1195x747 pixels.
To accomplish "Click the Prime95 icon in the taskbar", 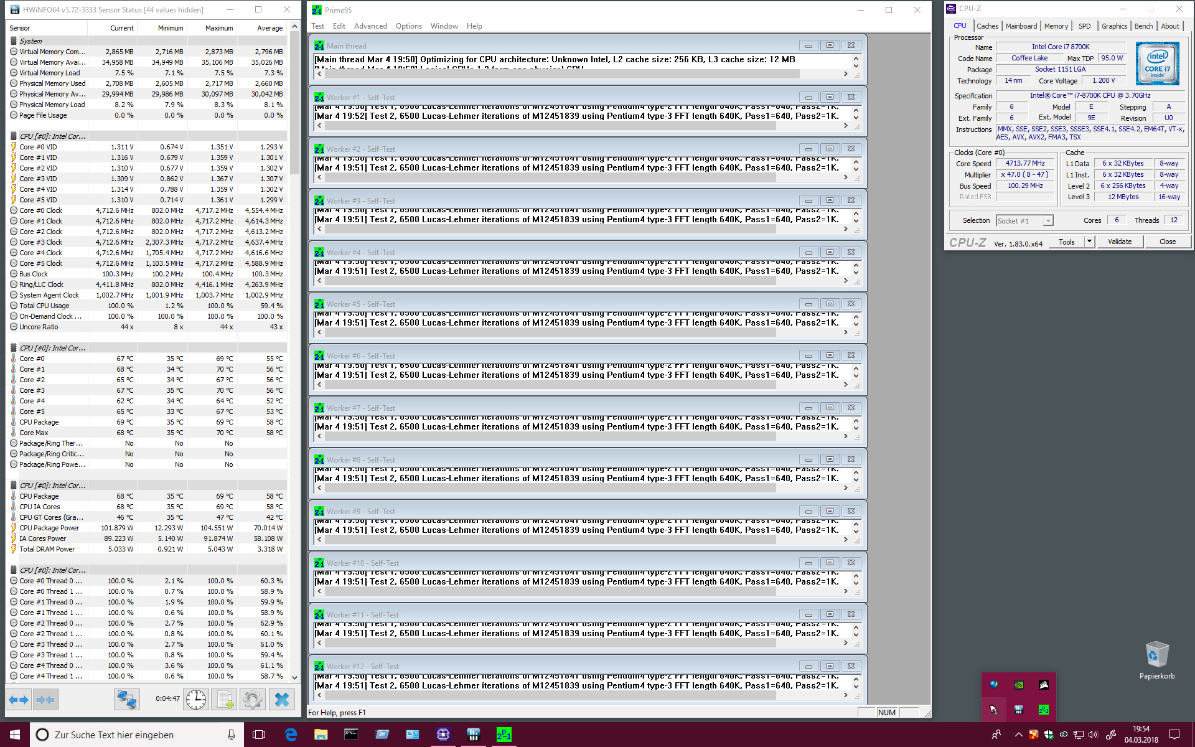I will click(504, 735).
